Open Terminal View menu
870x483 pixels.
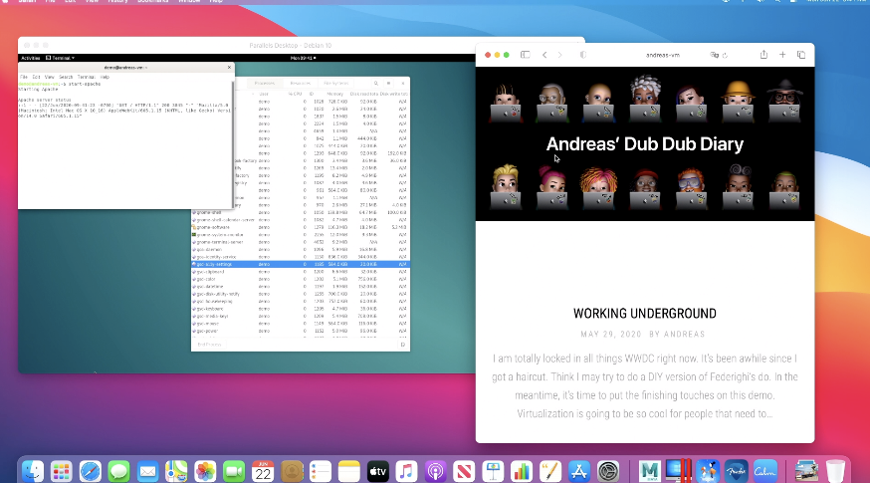(50, 77)
